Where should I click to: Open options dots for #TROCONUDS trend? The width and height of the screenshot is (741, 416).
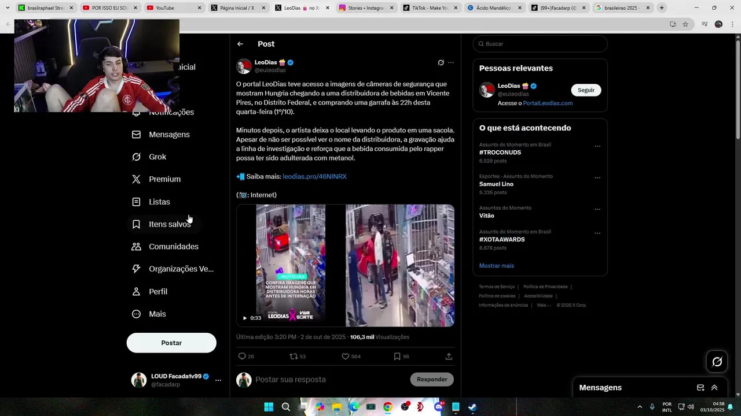(x=597, y=146)
